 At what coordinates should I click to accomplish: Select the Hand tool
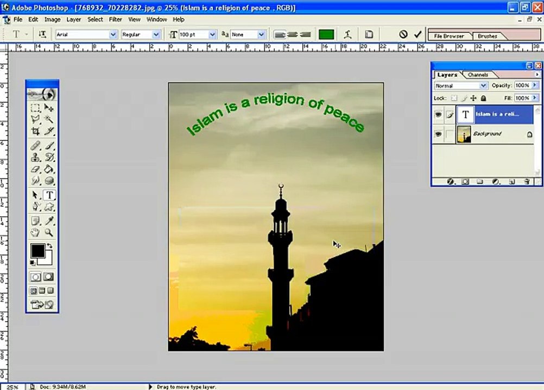[35, 232]
